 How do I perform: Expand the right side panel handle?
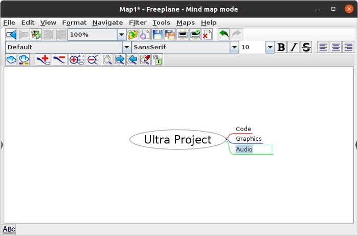[x=356, y=145]
